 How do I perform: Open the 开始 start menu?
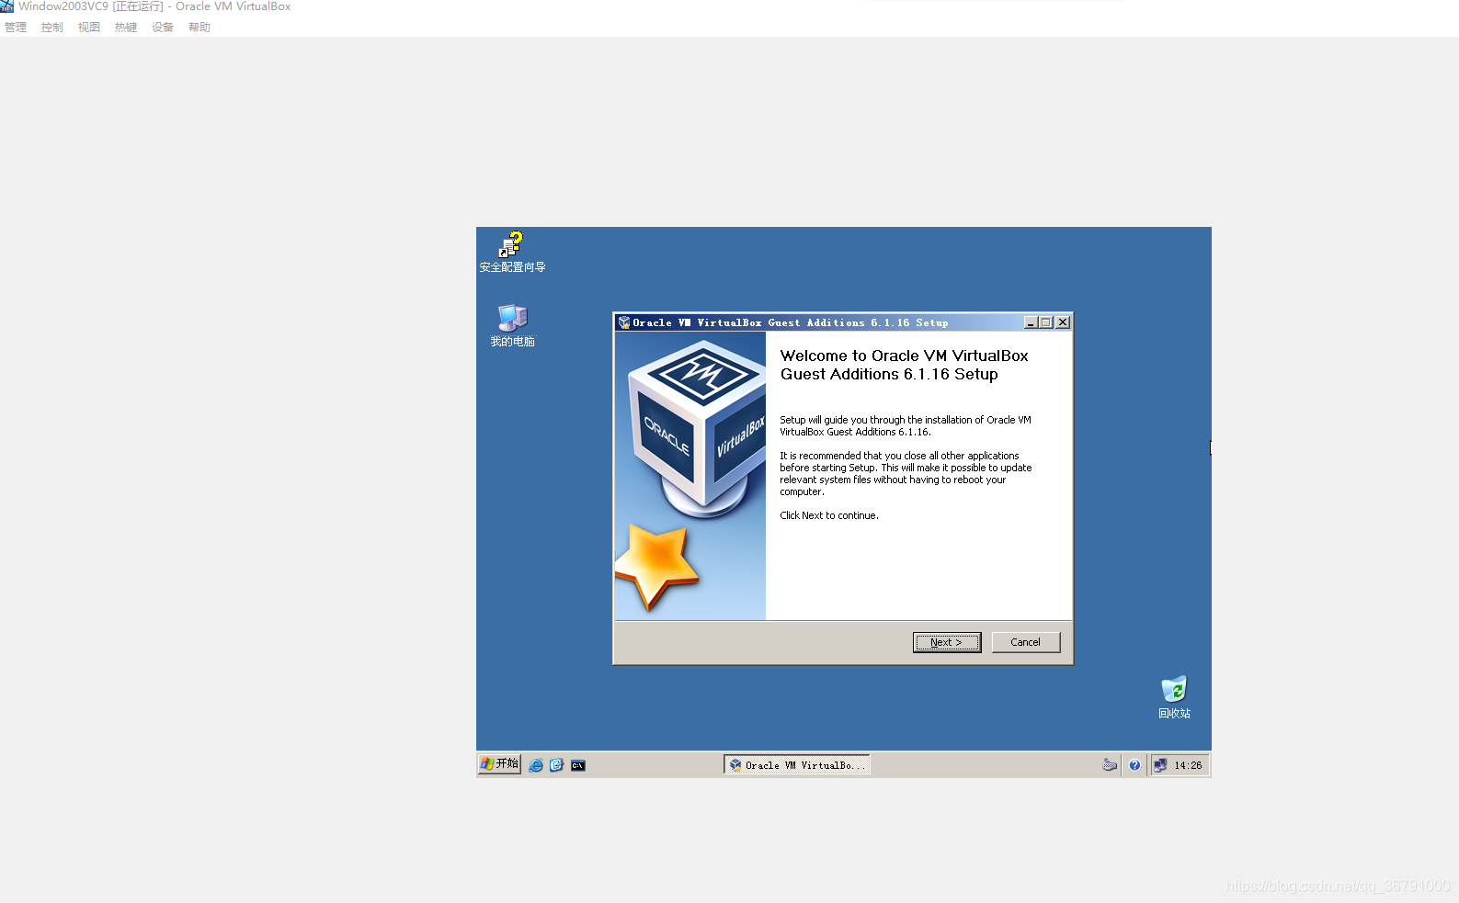coord(499,764)
